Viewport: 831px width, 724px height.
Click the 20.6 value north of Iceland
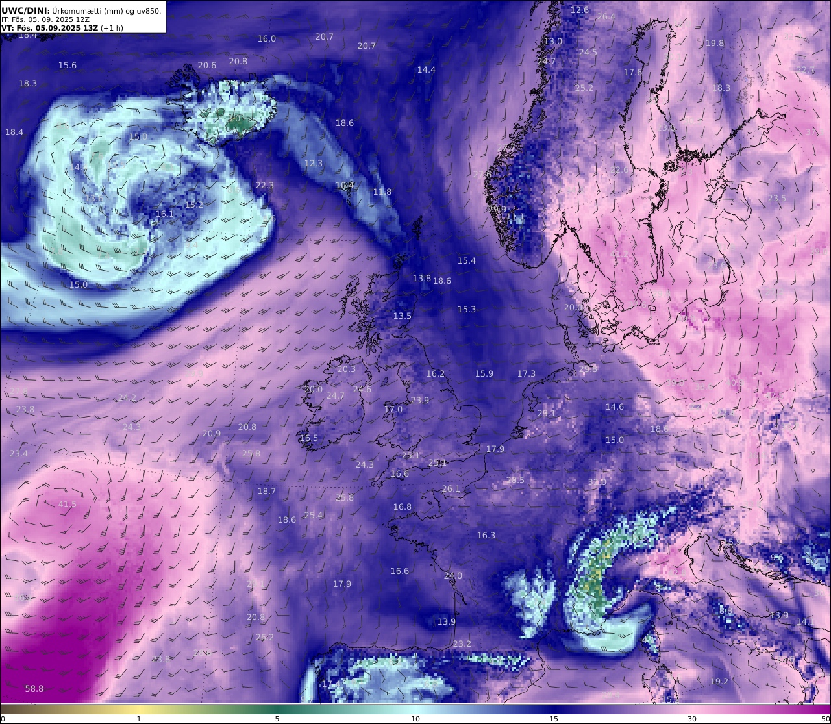tap(207, 65)
